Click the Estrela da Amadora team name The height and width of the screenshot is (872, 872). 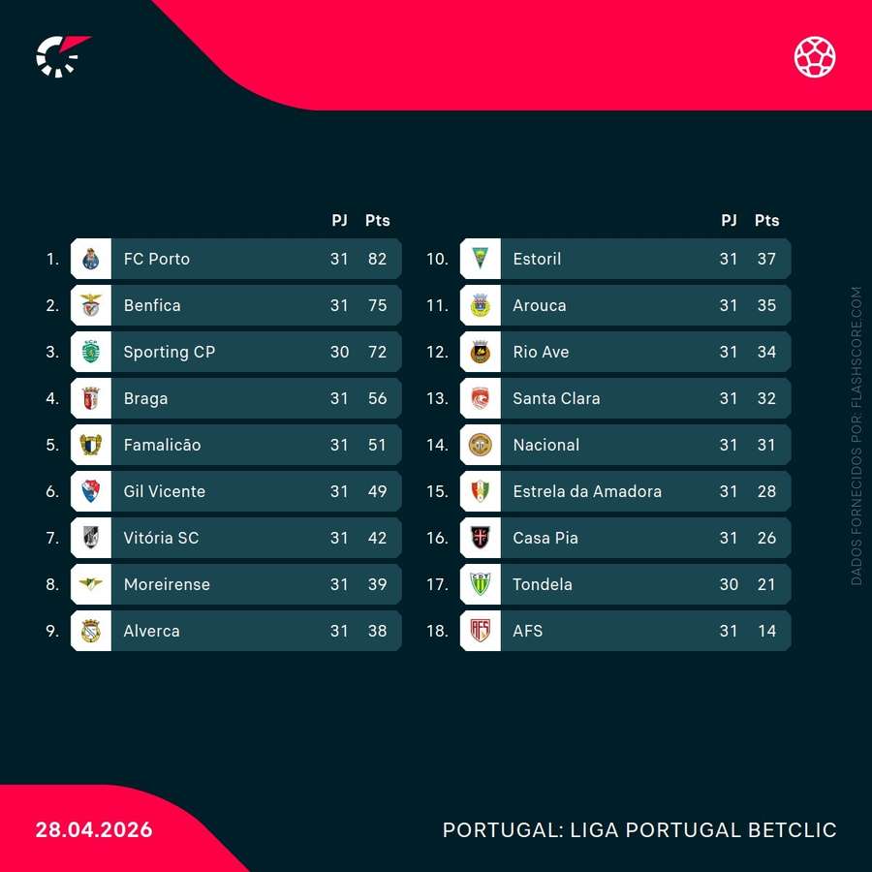(587, 491)
